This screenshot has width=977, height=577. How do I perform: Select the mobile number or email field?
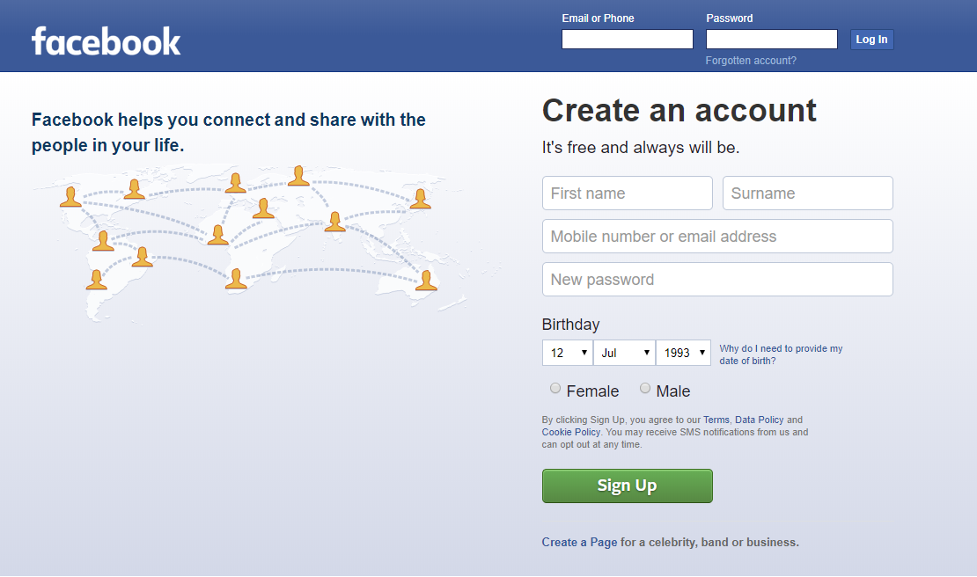point(717,237)
